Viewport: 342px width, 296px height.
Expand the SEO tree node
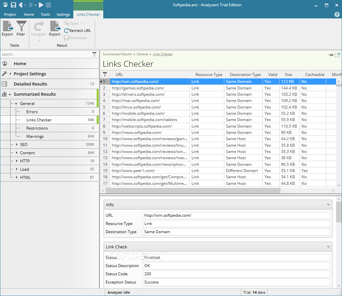point(16,144)
